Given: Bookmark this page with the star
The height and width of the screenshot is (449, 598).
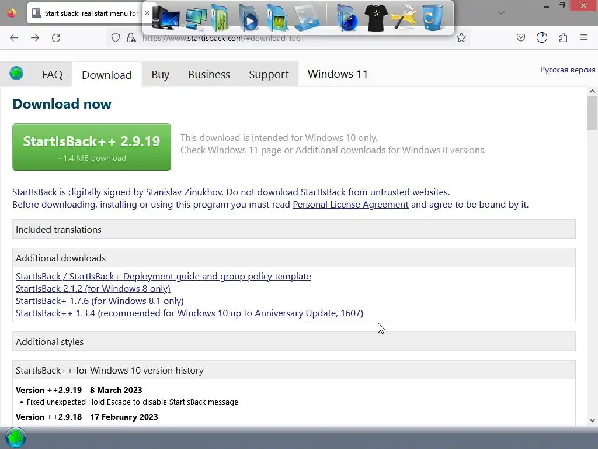Looking at the screenshot, I should click(x=461, y=37).
